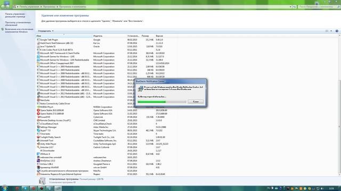Select the XnView 1.98.2 row

pyautogui.click(x=107, y=164)
